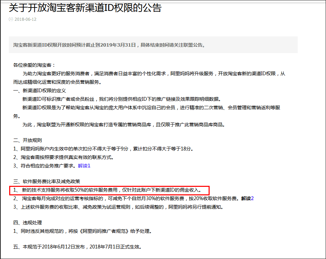326x259 pixels.
Task: Click the announcement title about 淘宝客新渠道ID权限
Action: pos(85,7)
